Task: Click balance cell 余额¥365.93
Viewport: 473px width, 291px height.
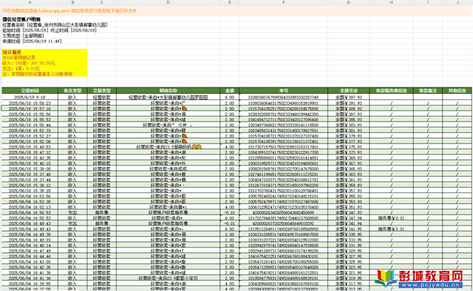Action: [348, 169]
